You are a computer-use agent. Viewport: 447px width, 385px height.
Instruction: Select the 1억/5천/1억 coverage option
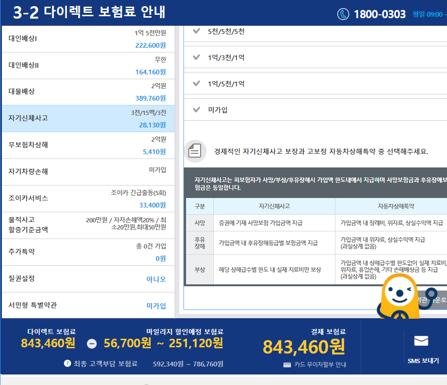click(226, 84)
